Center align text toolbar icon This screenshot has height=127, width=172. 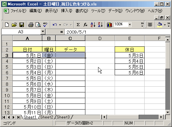(150, 25)
